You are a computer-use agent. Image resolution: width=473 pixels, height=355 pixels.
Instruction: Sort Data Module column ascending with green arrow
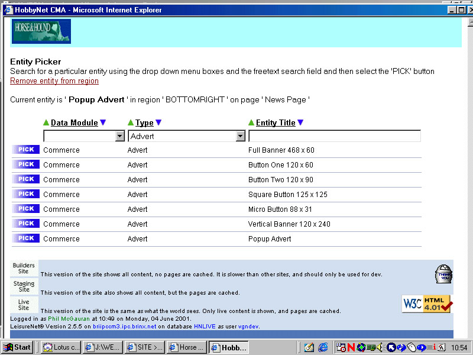pyautogui.click(x=46, y=122)
